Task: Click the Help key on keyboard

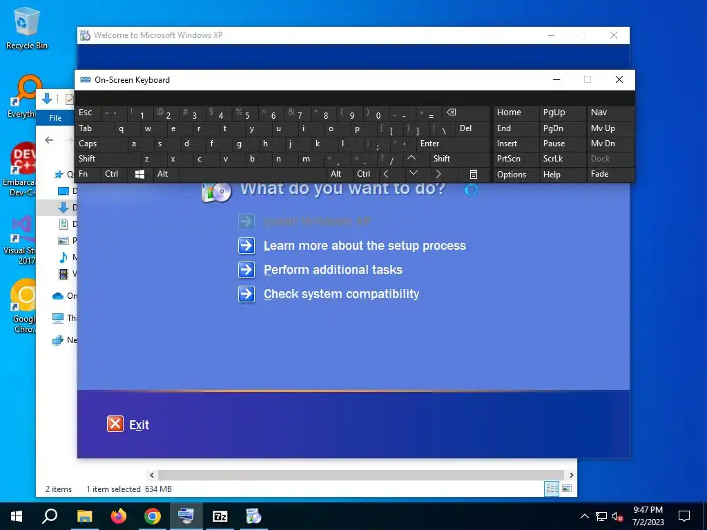Action: point(562,174)
